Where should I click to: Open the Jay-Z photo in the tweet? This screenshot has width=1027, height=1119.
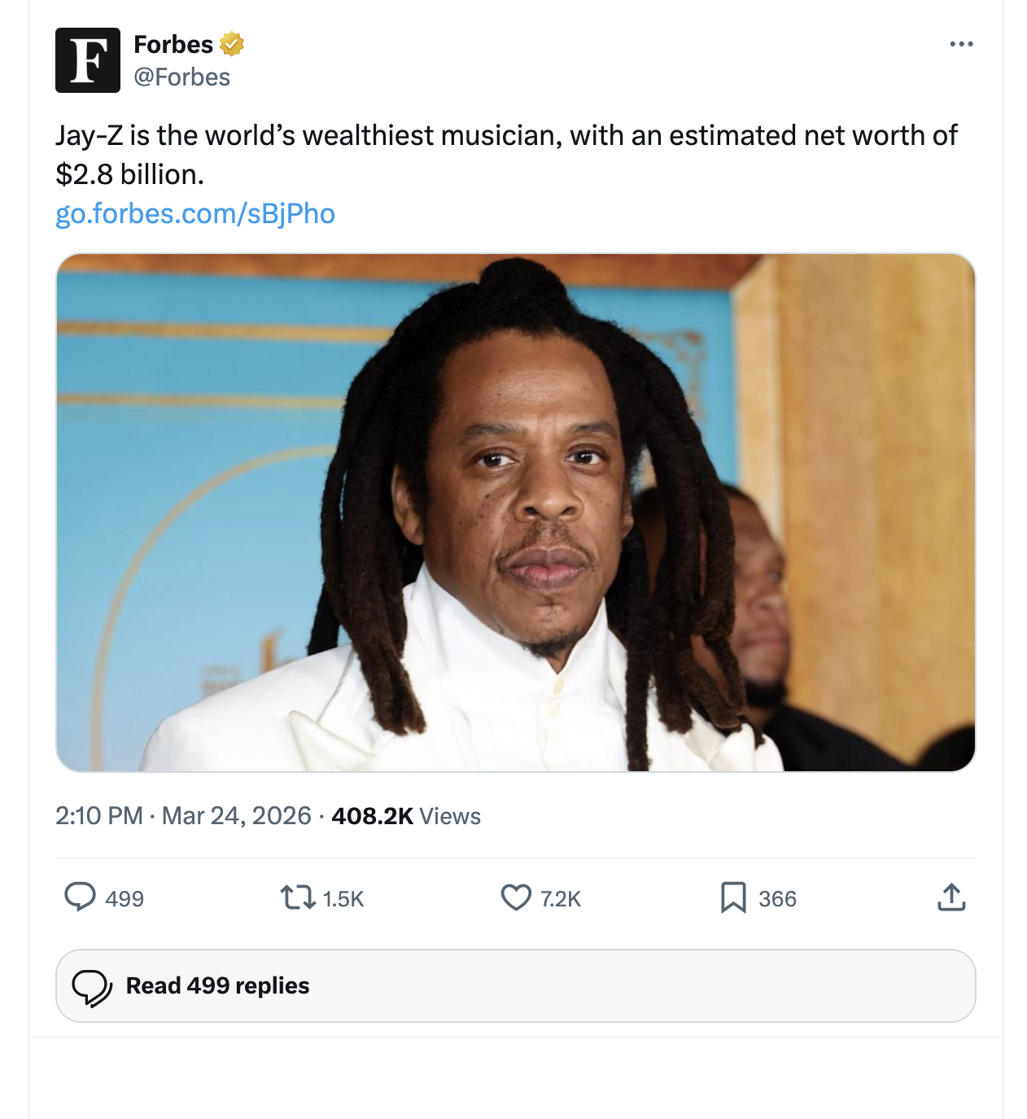click(x=515, y=512)
